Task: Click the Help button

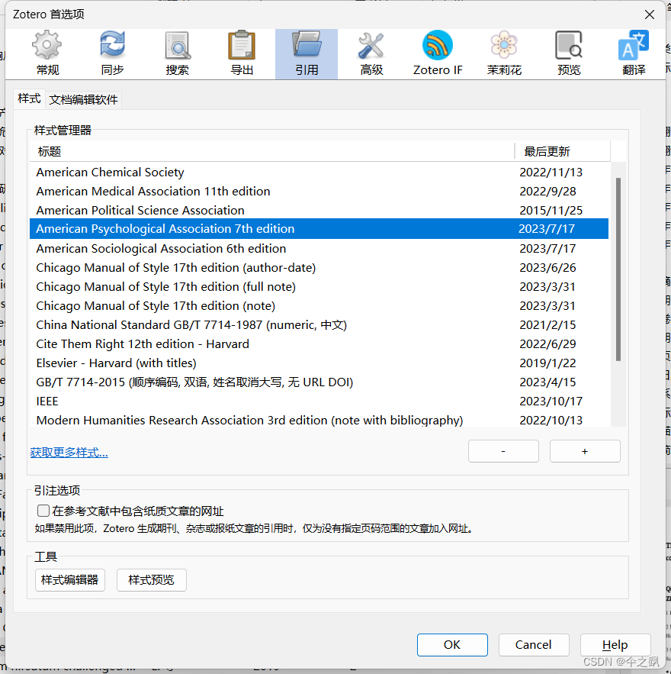Action: coord(615,645)
